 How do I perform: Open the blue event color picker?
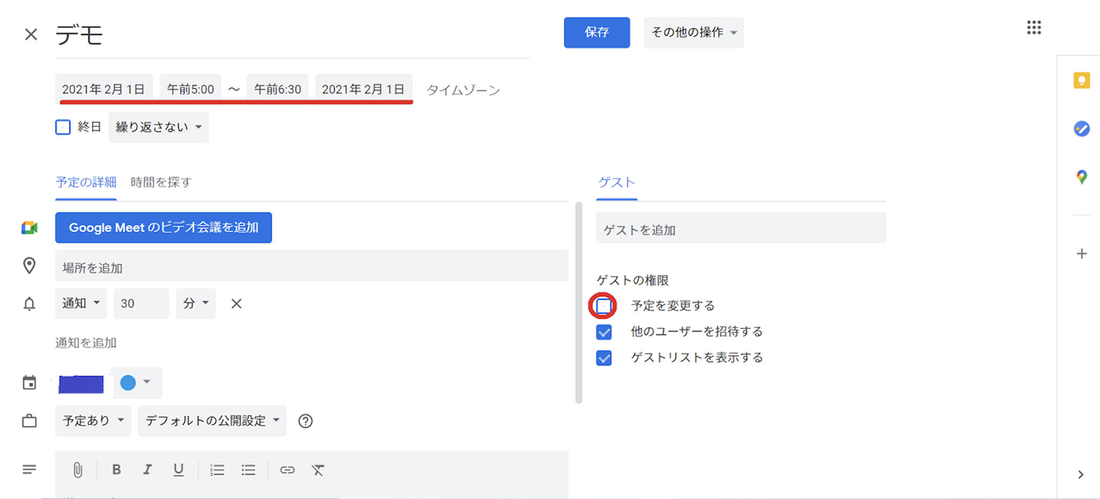pyautogui.click(x=135, y=383)
